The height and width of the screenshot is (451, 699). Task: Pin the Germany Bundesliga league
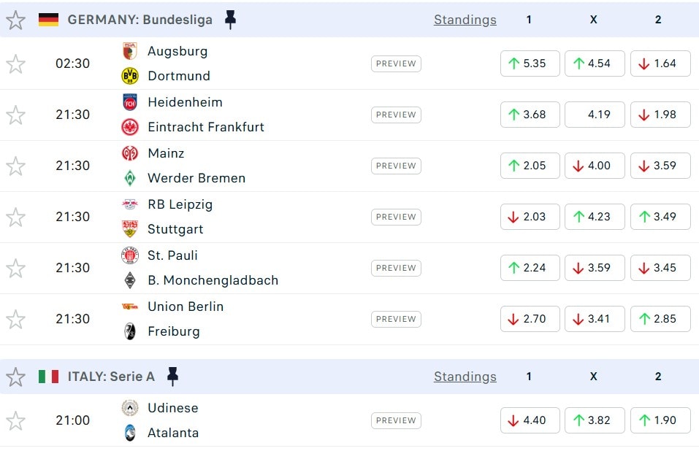point(230,20)
